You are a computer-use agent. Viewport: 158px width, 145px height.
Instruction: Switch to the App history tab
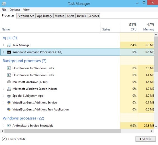pos(45,16)
